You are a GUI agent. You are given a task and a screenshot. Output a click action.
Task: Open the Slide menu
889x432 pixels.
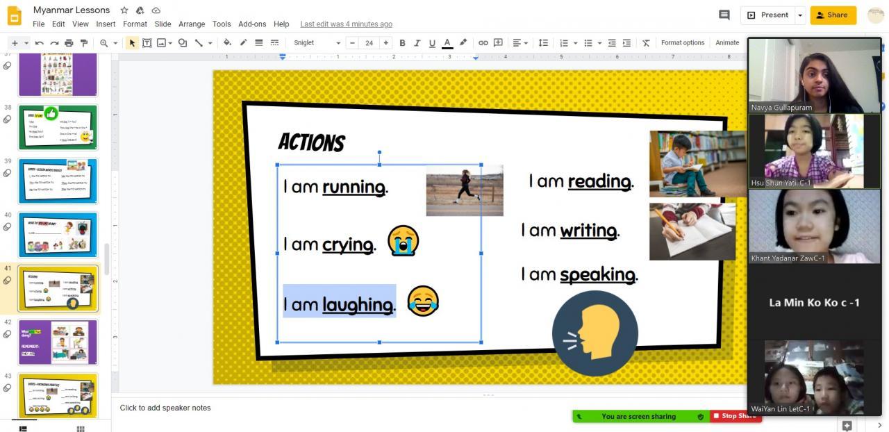pos(163,24)
